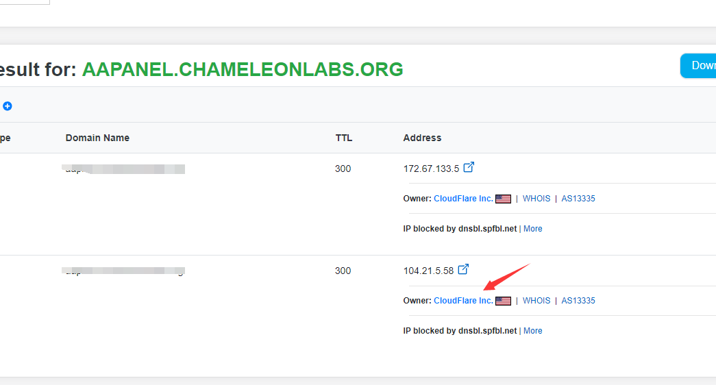Open CloudFlare Inc. owner link for 172.67.133.5
The width and height of the screenshot is (716, 385).
click(x=463, y=199)
